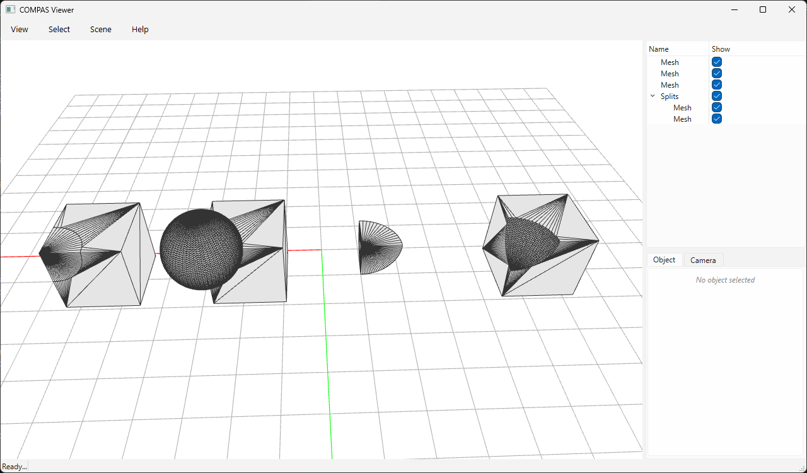Switch to the Object tab
This screenshot has width=807, height=473.
(665, 260)
